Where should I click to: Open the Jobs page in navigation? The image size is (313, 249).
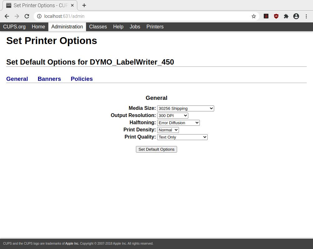point(135,27)
